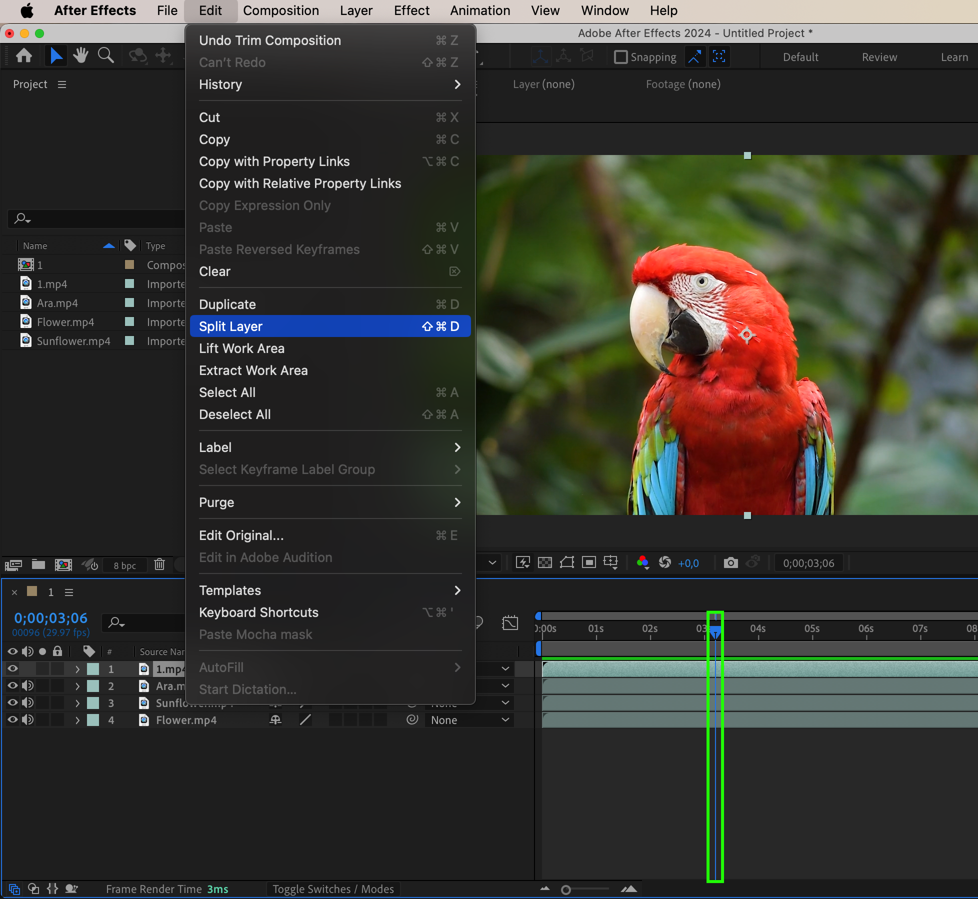Click the trash delete icon in Project panel
This screenshot has height=899, width=978.
click(x=159, y=564)
